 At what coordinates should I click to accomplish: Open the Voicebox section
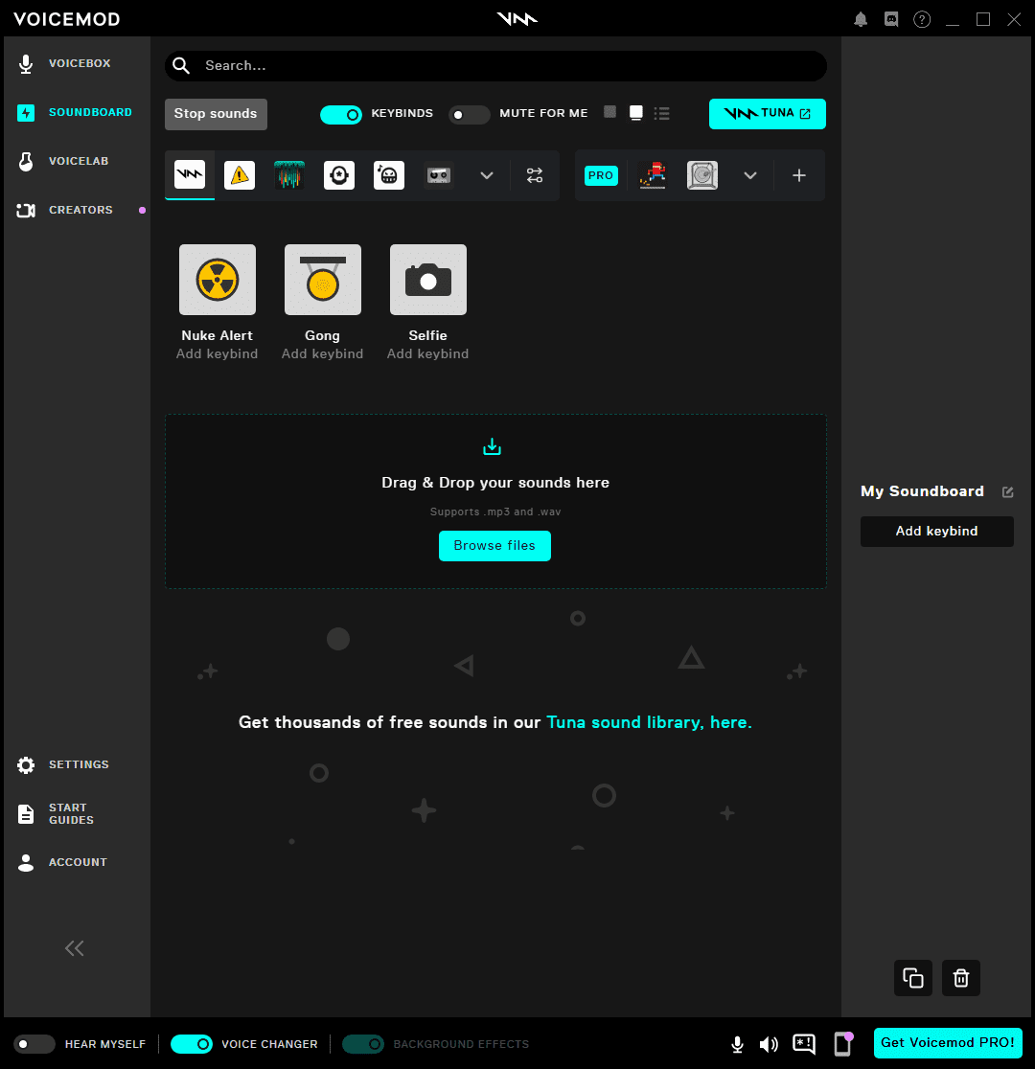tap(65, 63)
